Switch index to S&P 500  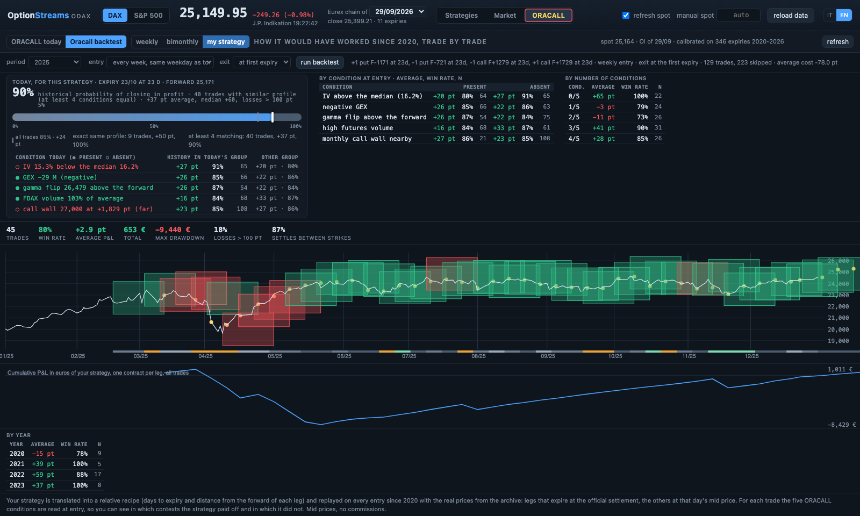click(148, 16)
